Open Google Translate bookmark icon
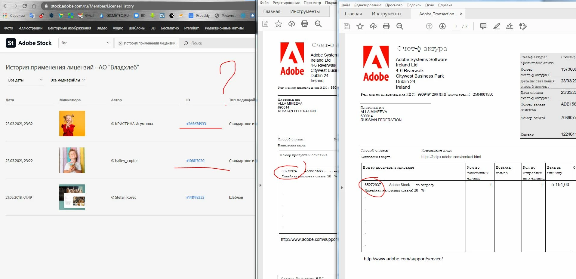Viewport: 576px width, 279px height. tap(32, 16)
